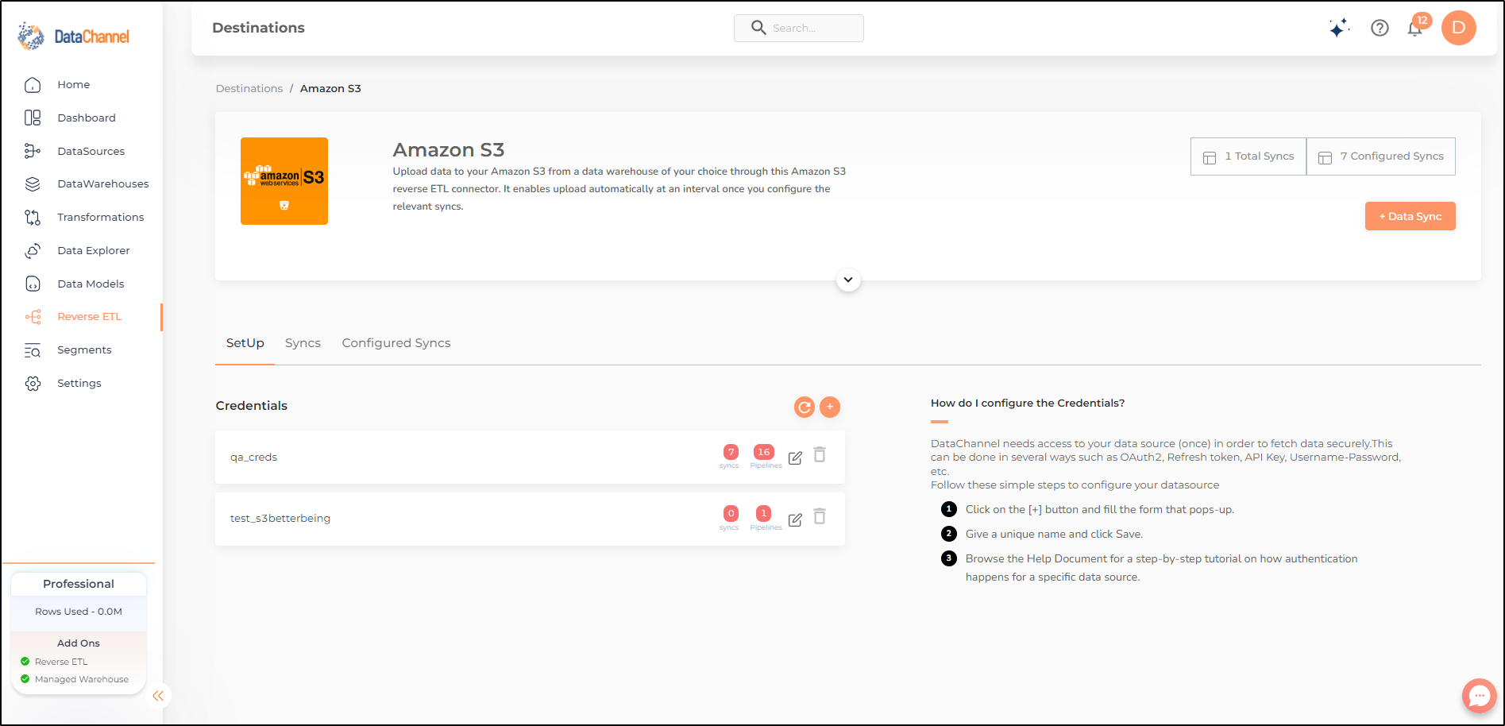Open the Dashboard sidebar icon
The image size is (1505, 726).
(x=33, y=118)
